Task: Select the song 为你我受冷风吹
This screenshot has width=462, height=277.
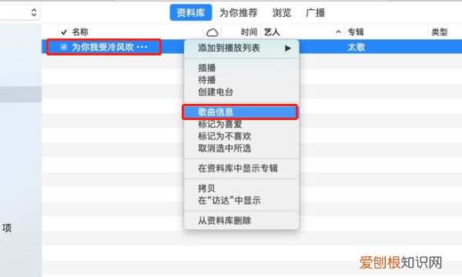Action: 103,47
